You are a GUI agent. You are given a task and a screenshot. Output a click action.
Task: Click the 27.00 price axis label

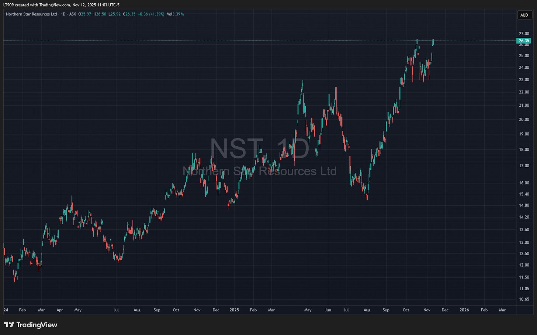pos(524,34)
